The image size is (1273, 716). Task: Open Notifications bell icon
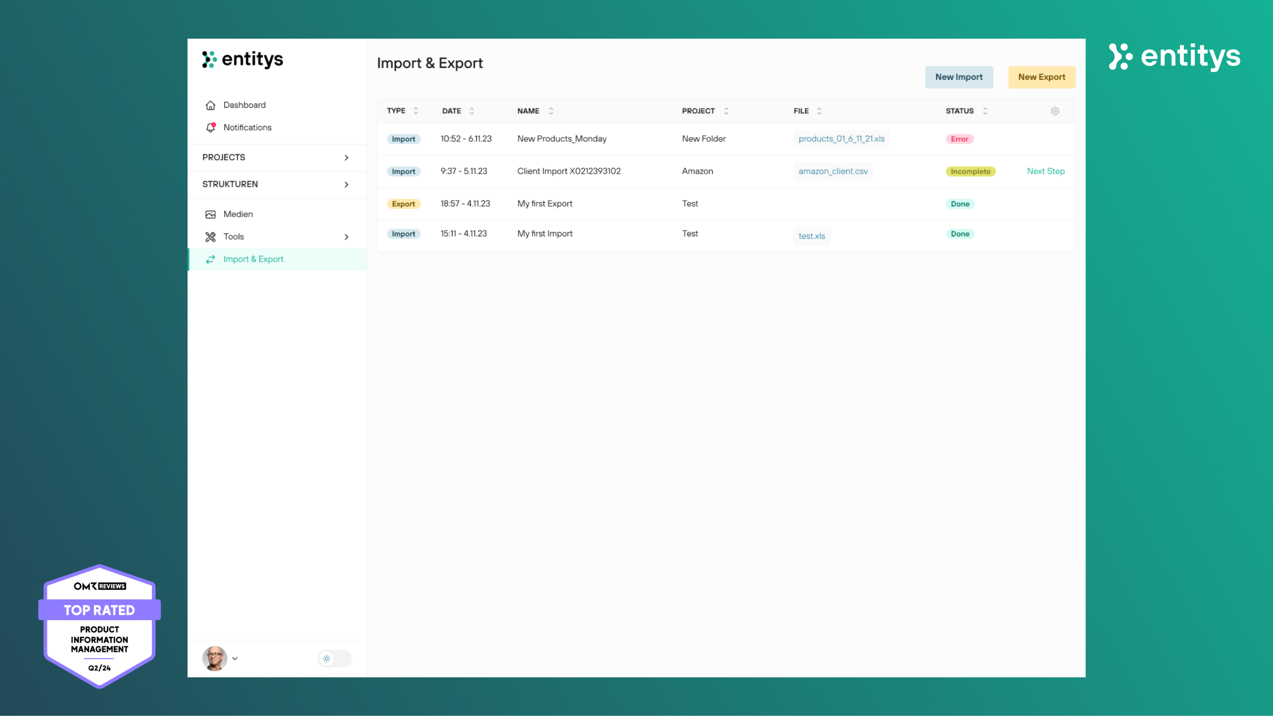point(210,127)
